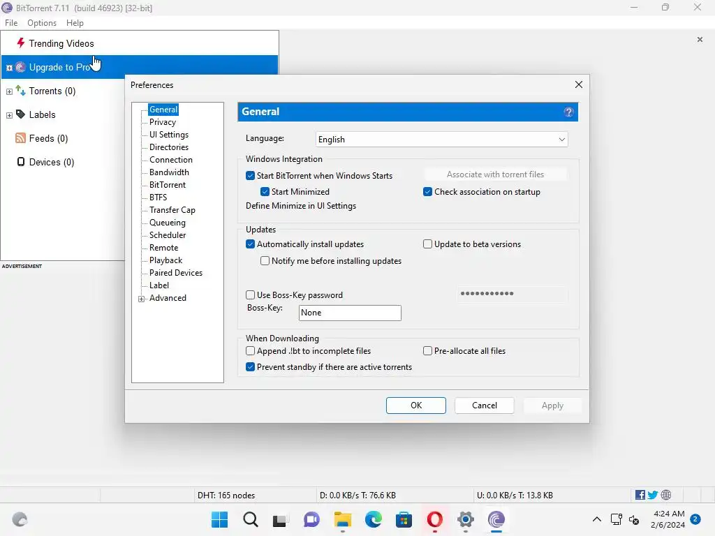Open the Twitter icon in status bar
Image resolution: width=715 pixels, height=536 pixels.
click(x=653, y=495)
